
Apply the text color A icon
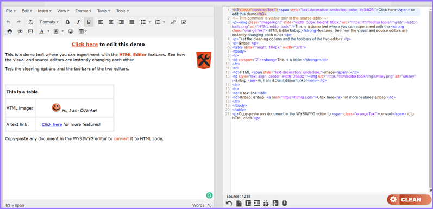[42, 31]
